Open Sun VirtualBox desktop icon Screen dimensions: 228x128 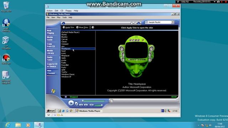coord(6,43)
